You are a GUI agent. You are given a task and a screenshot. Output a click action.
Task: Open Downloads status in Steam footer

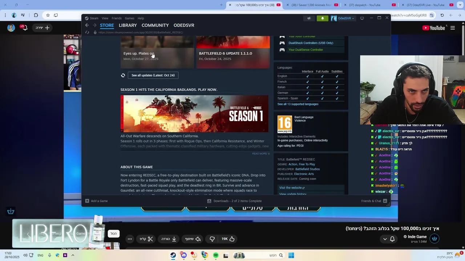tap(234, 201)
